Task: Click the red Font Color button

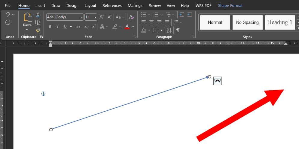Action: coord(127,27)
